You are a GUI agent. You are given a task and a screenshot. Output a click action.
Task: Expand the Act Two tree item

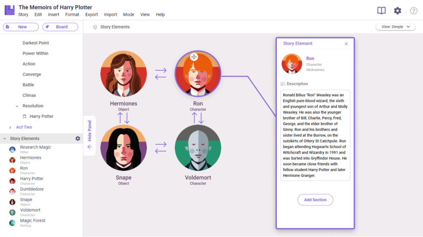click(x=10, y=128)
